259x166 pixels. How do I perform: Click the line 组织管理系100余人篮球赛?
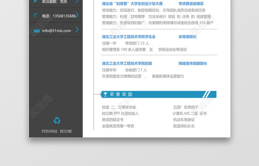coord(144,50)
